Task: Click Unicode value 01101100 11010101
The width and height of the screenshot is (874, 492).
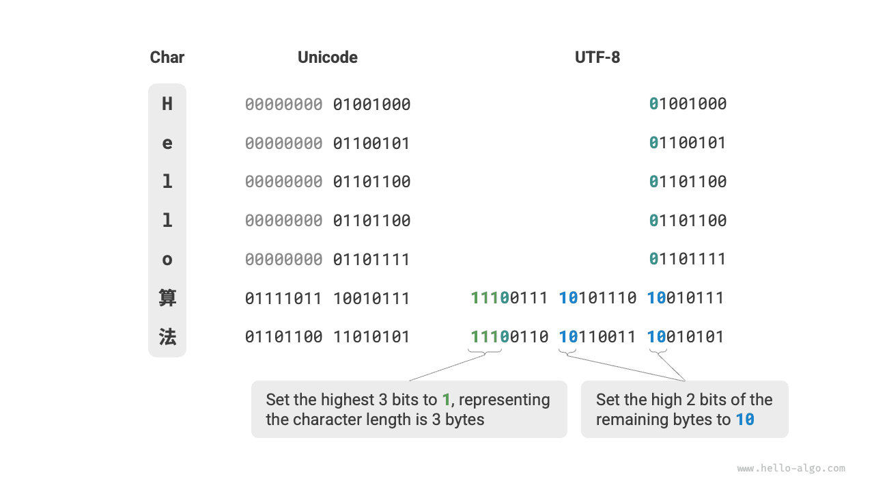Action: click(x=328, y=337)
